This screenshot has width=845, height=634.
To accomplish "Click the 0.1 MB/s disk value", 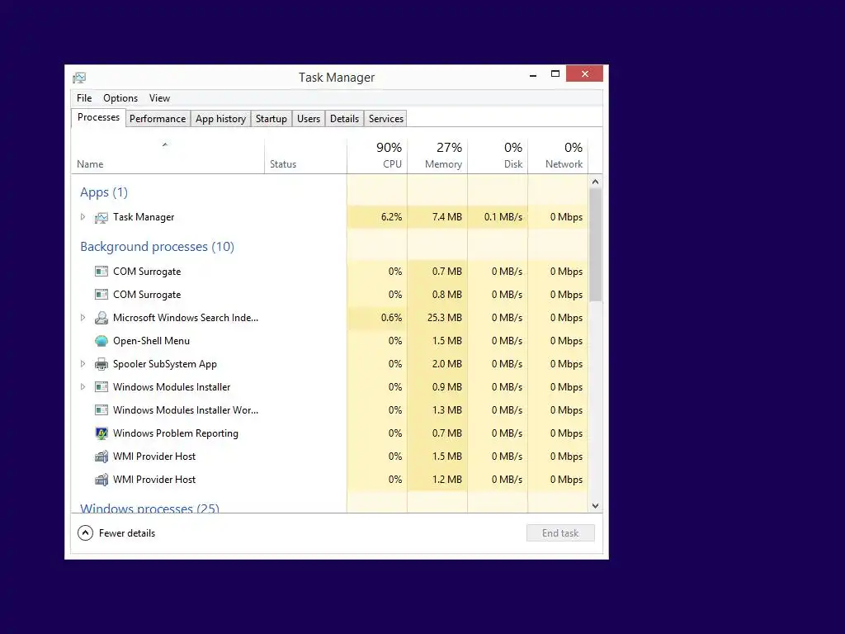I will [x=503, y=217].
